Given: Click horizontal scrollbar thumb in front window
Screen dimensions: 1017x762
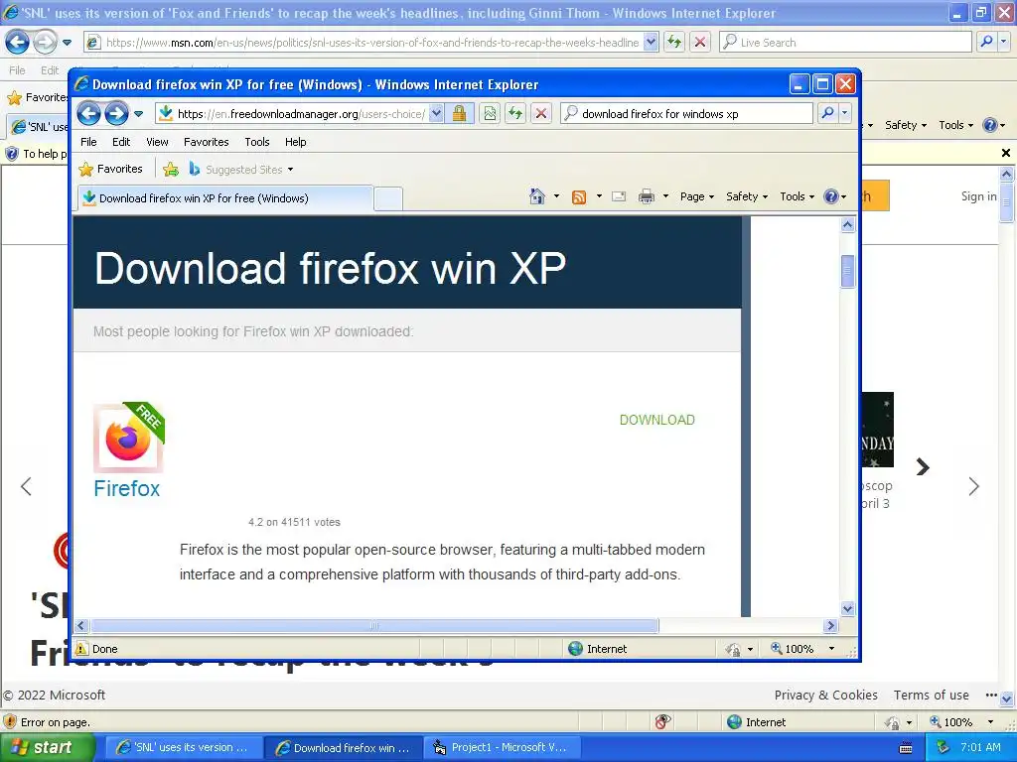Looking at the screenshot, I should tap(374, 626).
